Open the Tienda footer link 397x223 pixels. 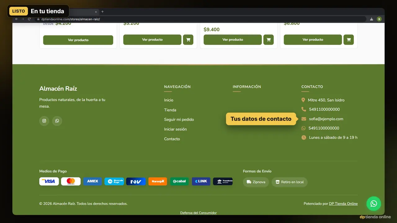[170, 110]
